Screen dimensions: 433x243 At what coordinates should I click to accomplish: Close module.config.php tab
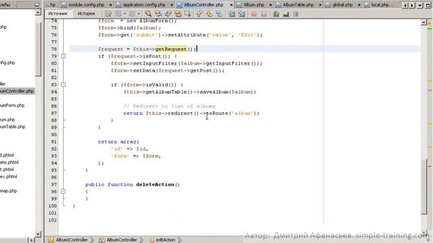pos(111,5)
